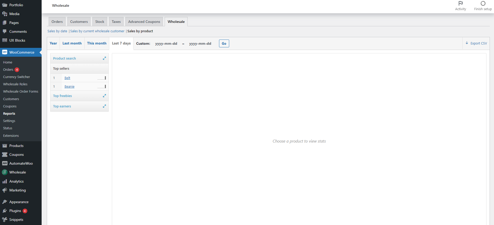The width and height of the screenshot is (494, 225).
Task: Click the custom start date field
Action: coord(166,44)
